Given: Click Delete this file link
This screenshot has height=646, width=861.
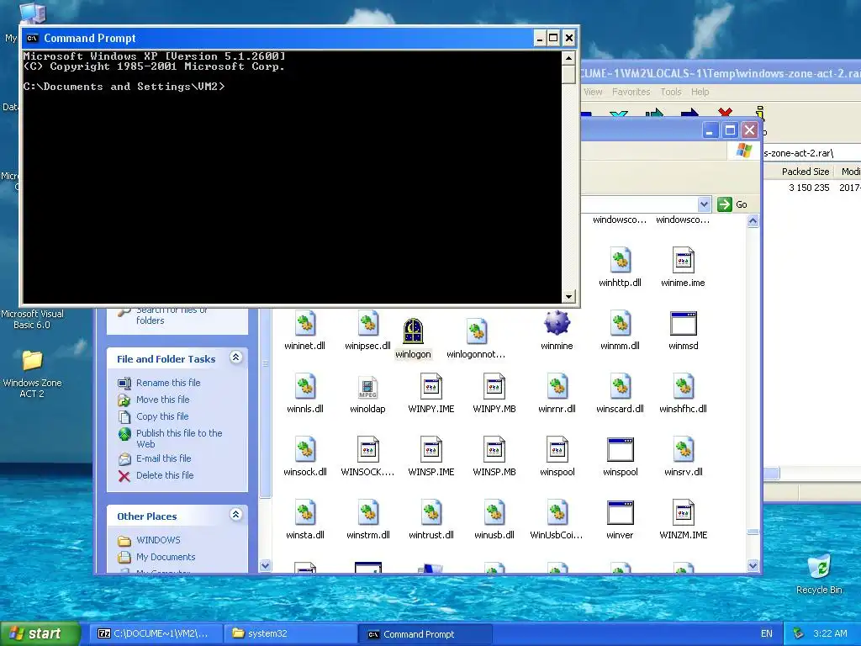Looking at the screenshot, I should click(x=165, y=475).
